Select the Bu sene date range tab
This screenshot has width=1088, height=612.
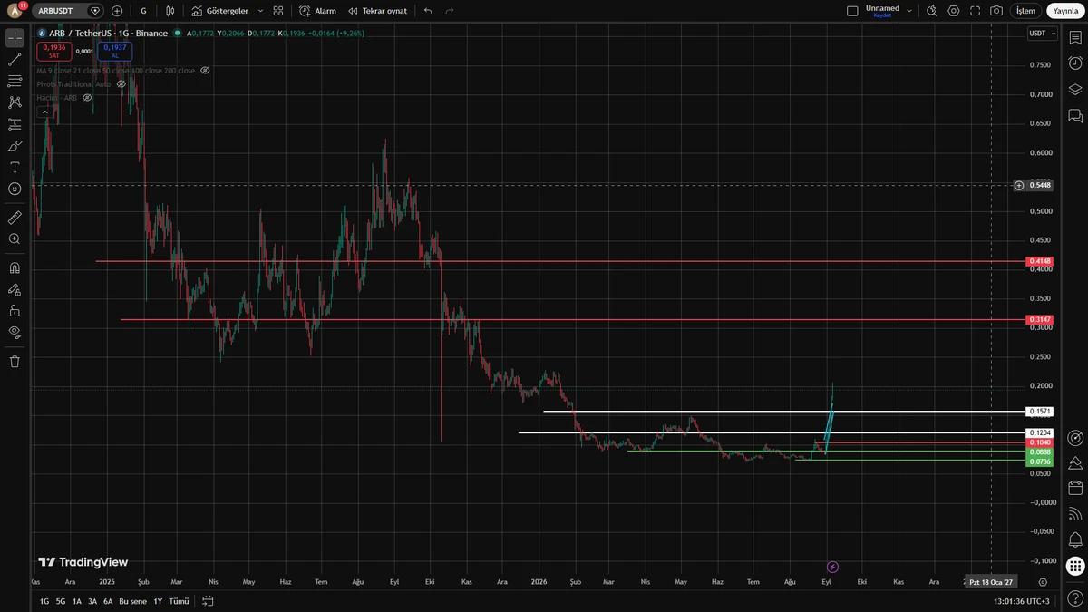(x=132, y=601)
